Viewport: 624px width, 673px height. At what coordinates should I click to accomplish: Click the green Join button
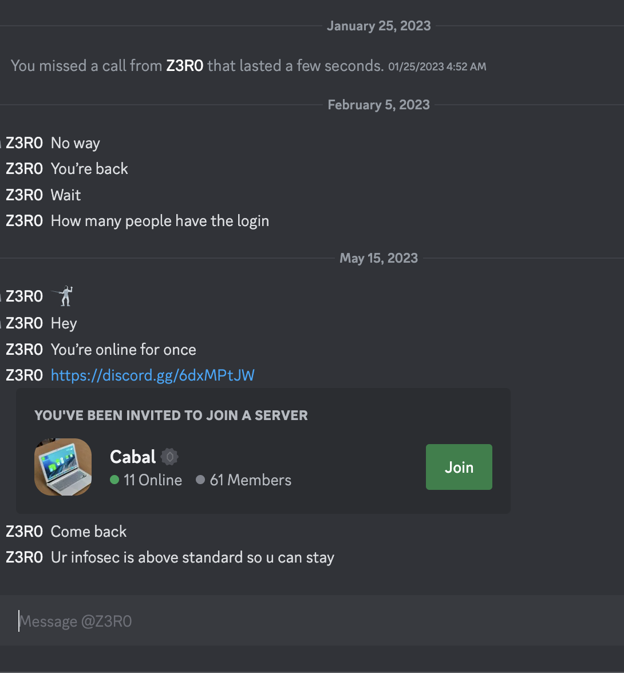pyautogui.click(x=459, y=467)
